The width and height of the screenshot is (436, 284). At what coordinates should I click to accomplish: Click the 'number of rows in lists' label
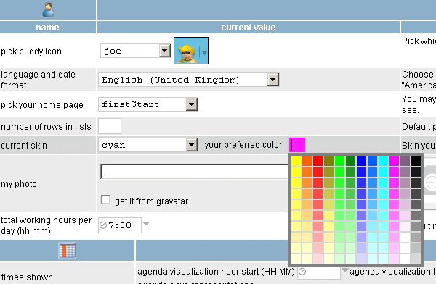(x=46, y=127)
